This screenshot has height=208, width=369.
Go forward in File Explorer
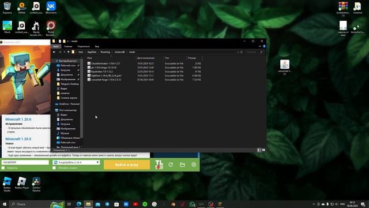[60, 52]
